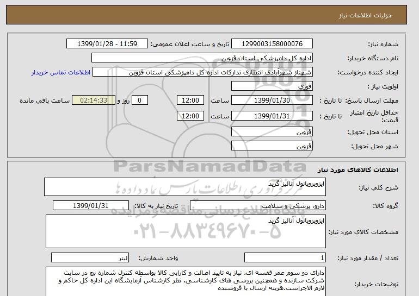Select the section heading اطلاعات کالاهای مورد نیاز
419x296 pixels.
point(358,170)
